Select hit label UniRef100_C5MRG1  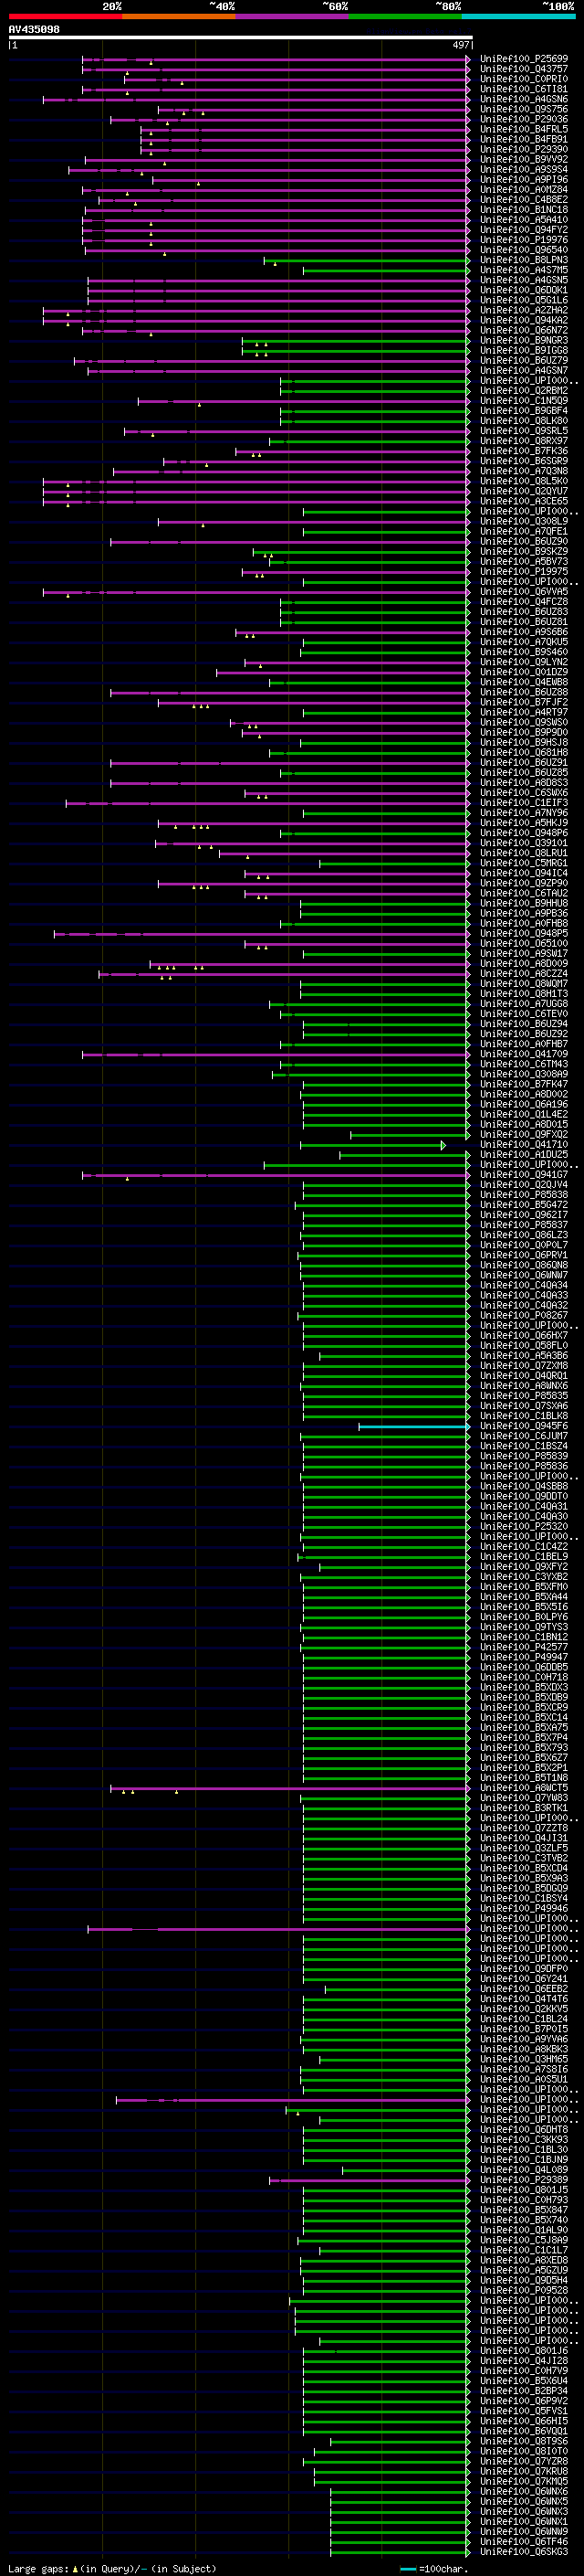coord(523,863)
